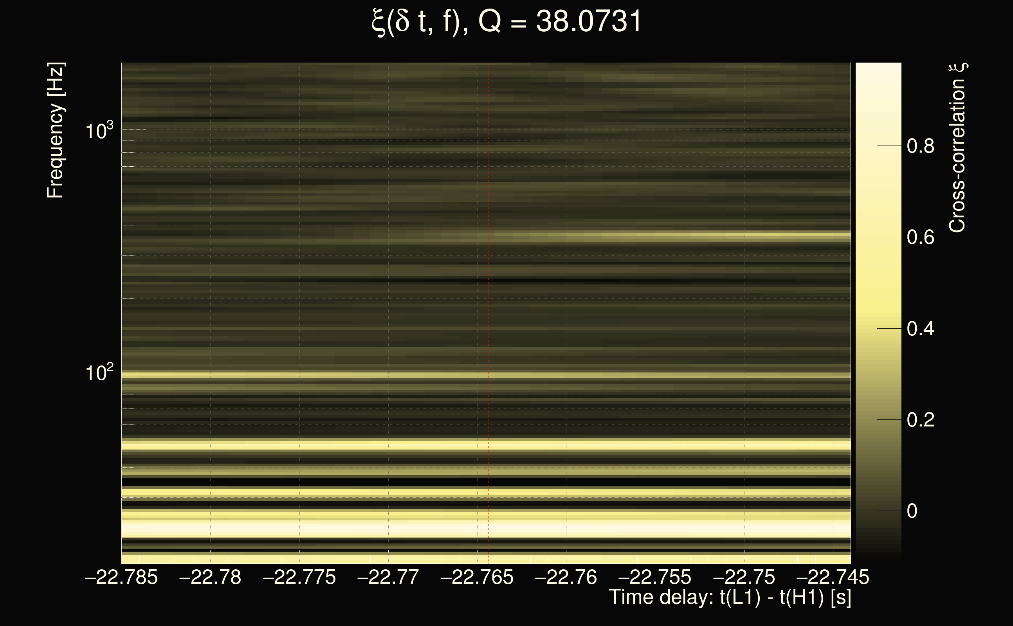Viewport: 1013px width, 626px height.
Task: Click the -22.755 x-axis tick label
Action: click(x=655, y=577)
